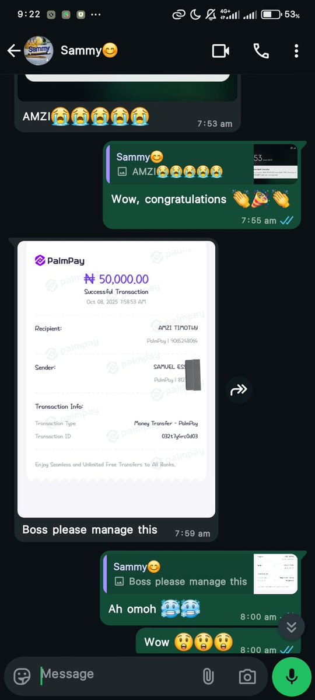Open the attachment paperclip menu

[208, 676]
